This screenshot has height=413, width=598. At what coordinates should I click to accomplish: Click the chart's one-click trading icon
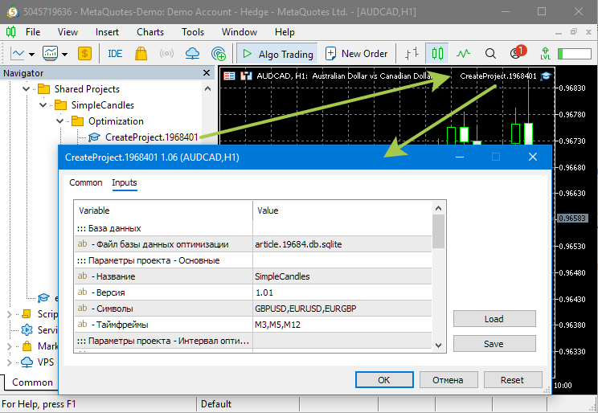[246, 76]
